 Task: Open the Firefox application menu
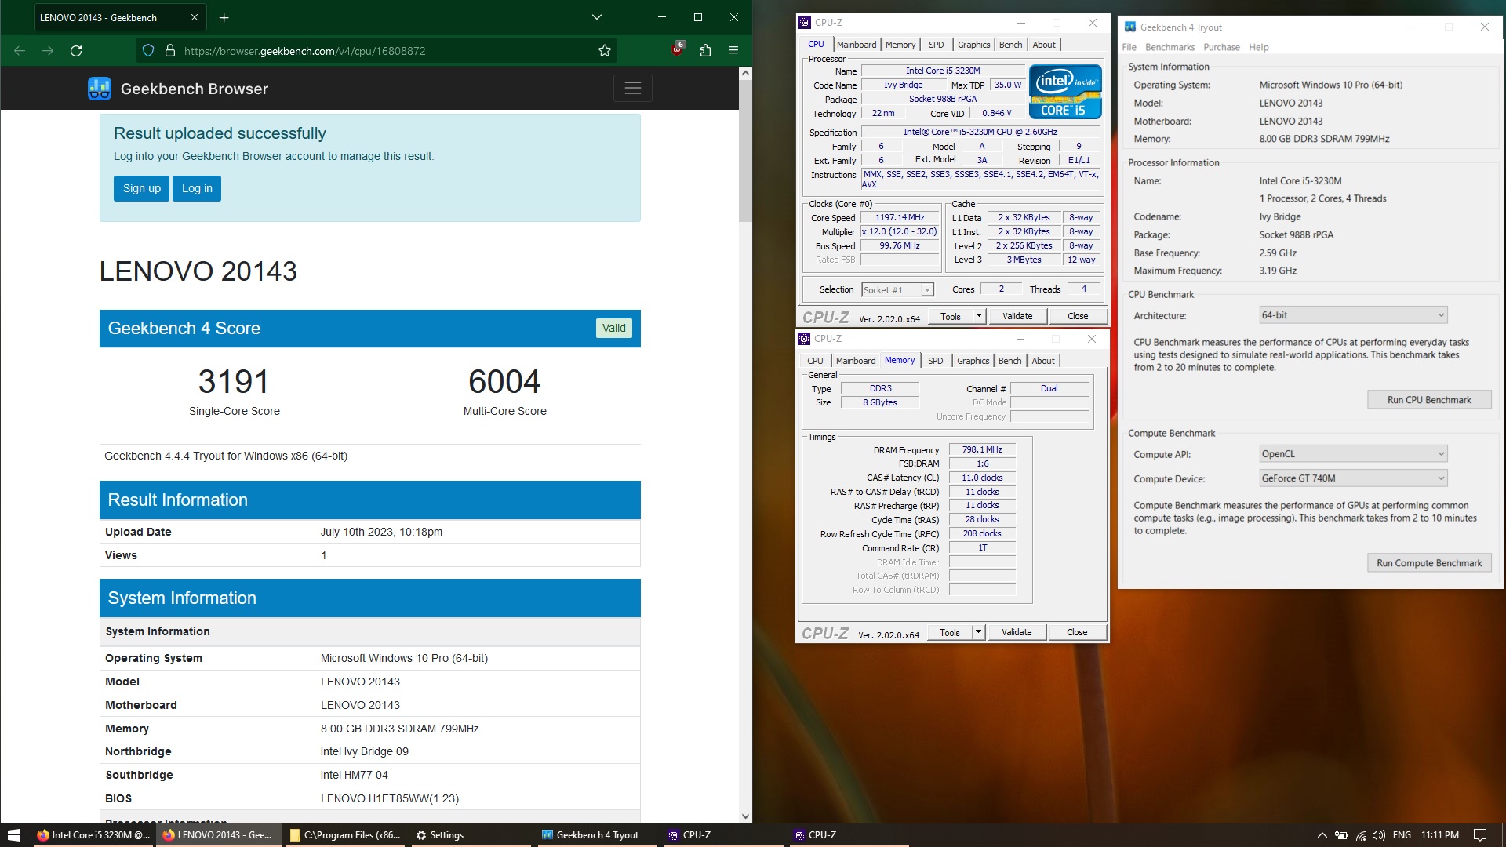(x=733, y=51)
